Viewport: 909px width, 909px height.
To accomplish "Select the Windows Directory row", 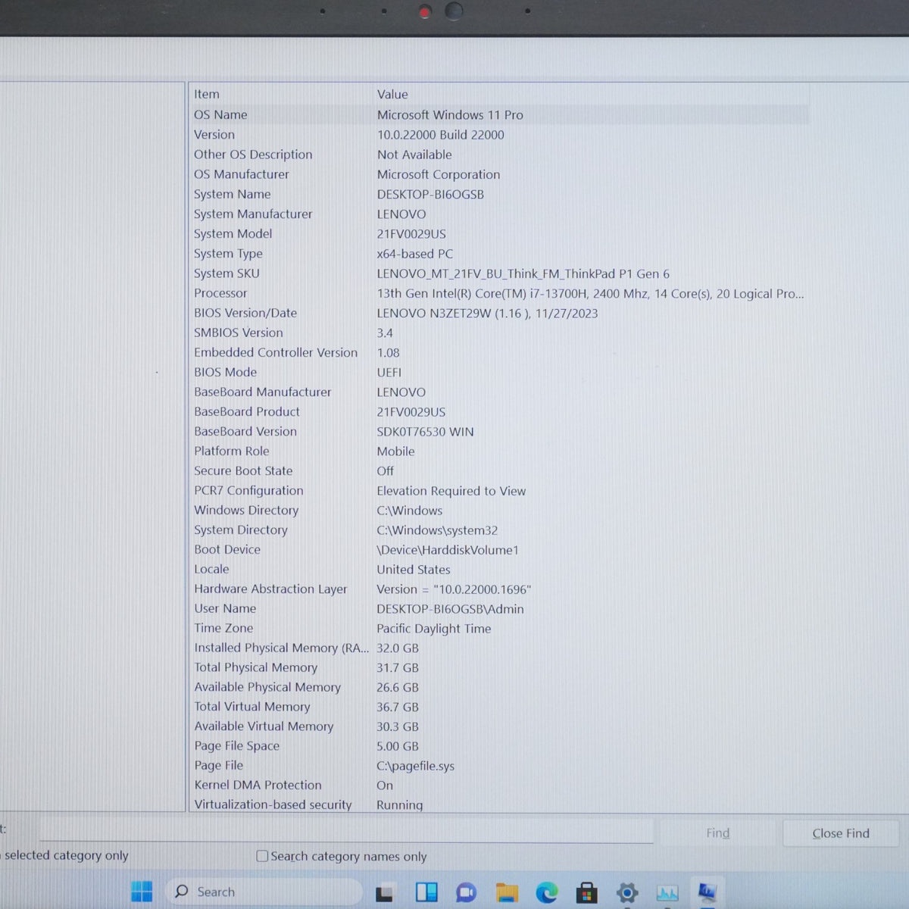I will (x=500, y=510).
